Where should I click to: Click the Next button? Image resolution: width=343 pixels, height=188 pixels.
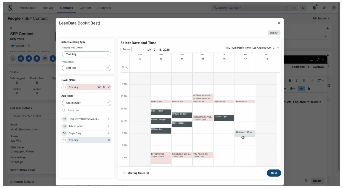point(274,173)
